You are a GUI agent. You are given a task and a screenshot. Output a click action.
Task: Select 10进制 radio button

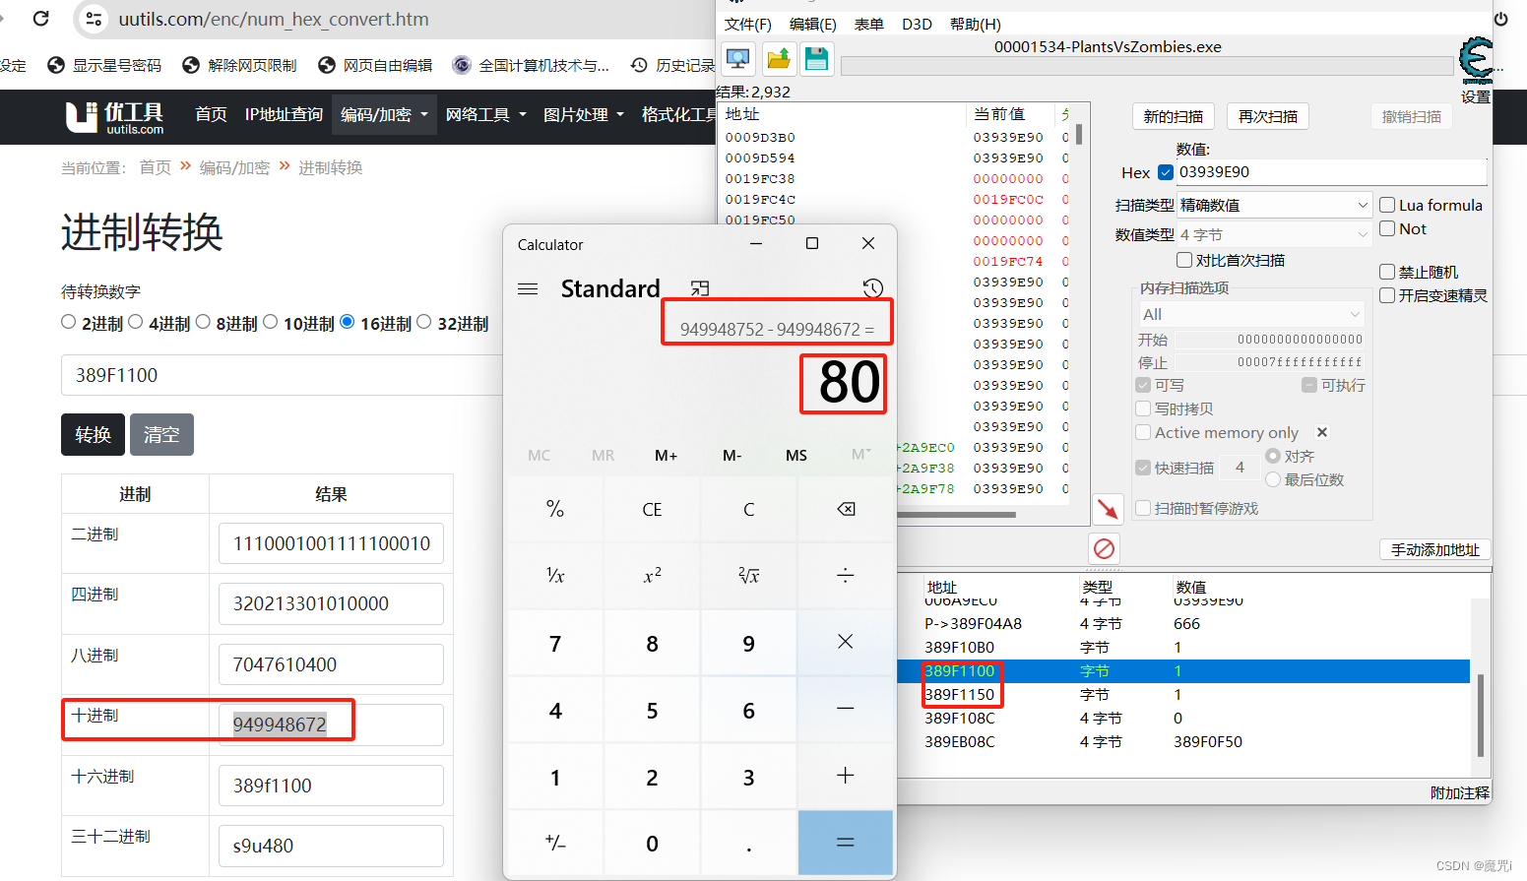pyautogui.click(x=271, y=322)
